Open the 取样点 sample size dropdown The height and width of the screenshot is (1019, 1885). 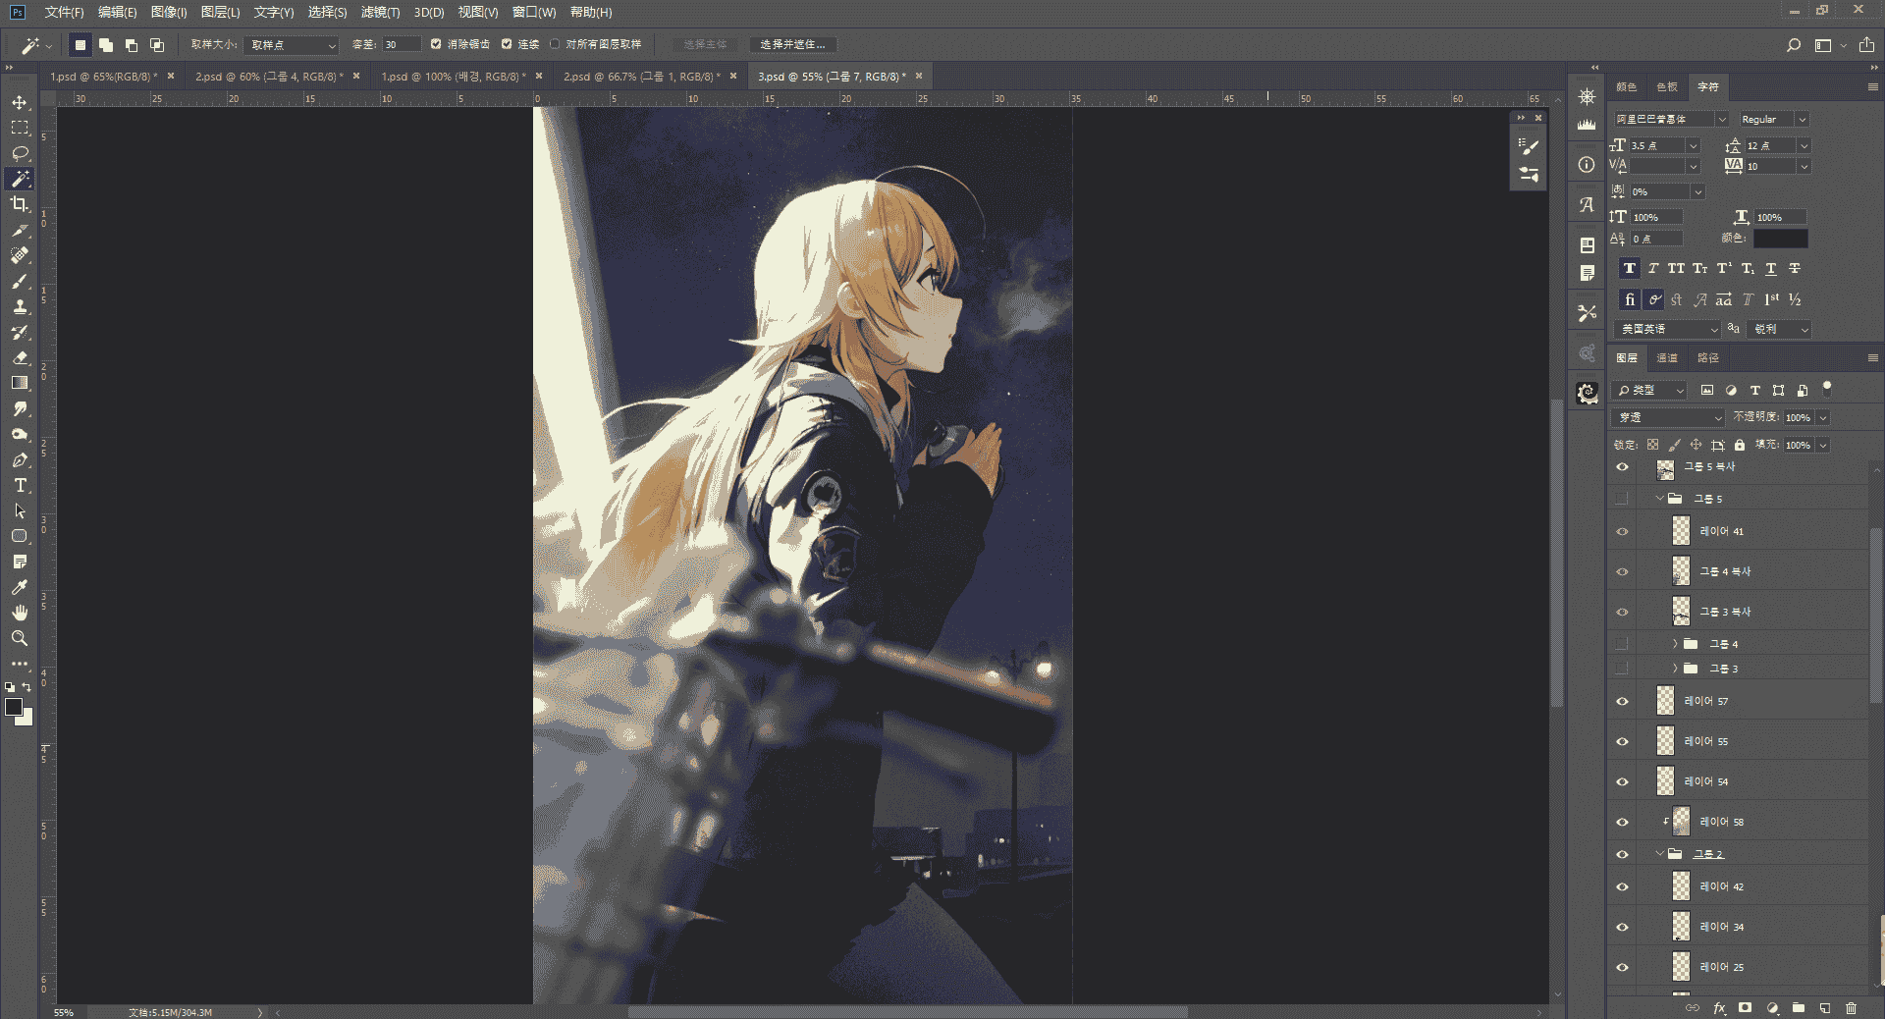pyautogui.click(x=292, y=45)
